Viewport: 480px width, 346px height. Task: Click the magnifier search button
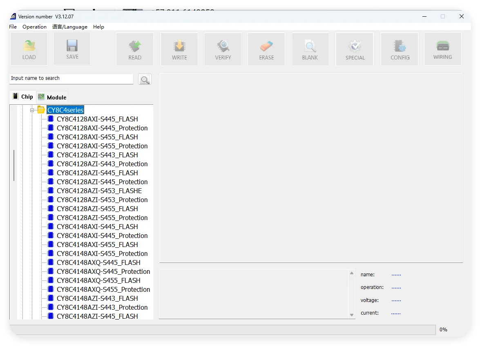(145, 79)
